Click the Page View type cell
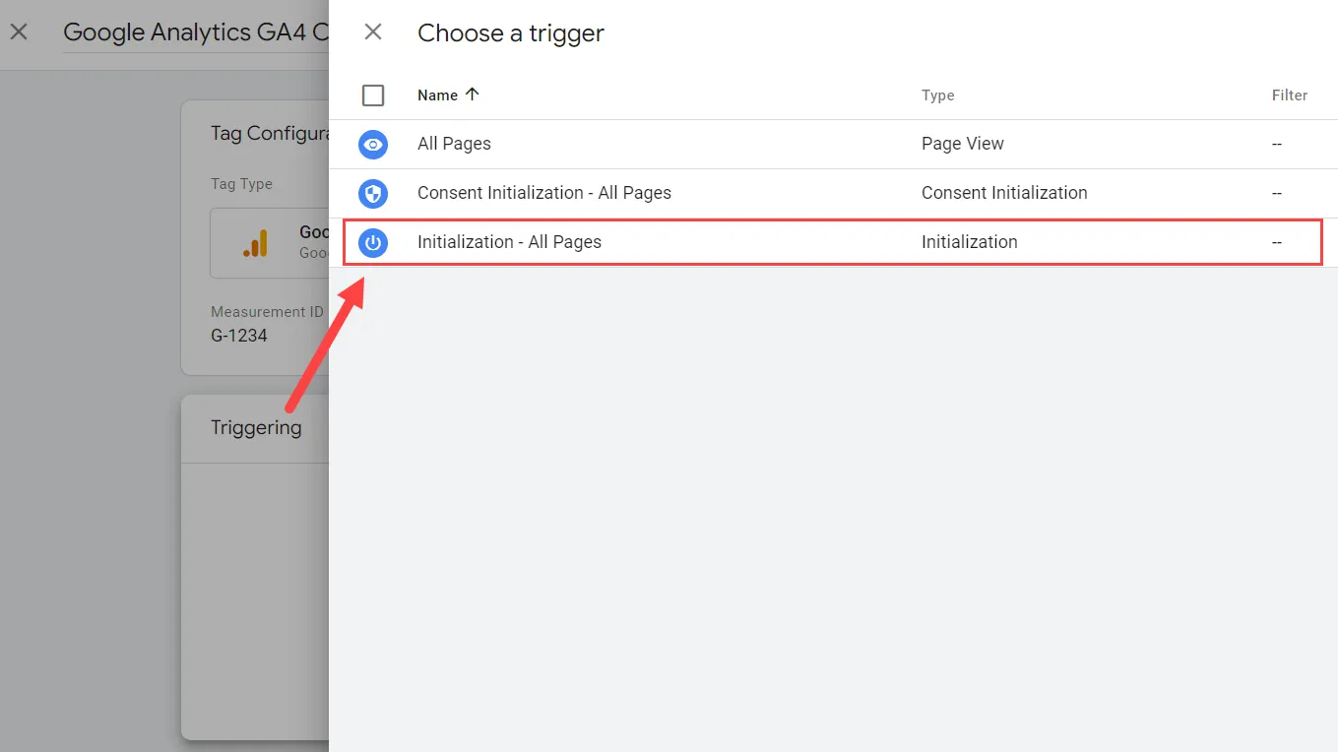The image size is (1338, 752). 963,144
